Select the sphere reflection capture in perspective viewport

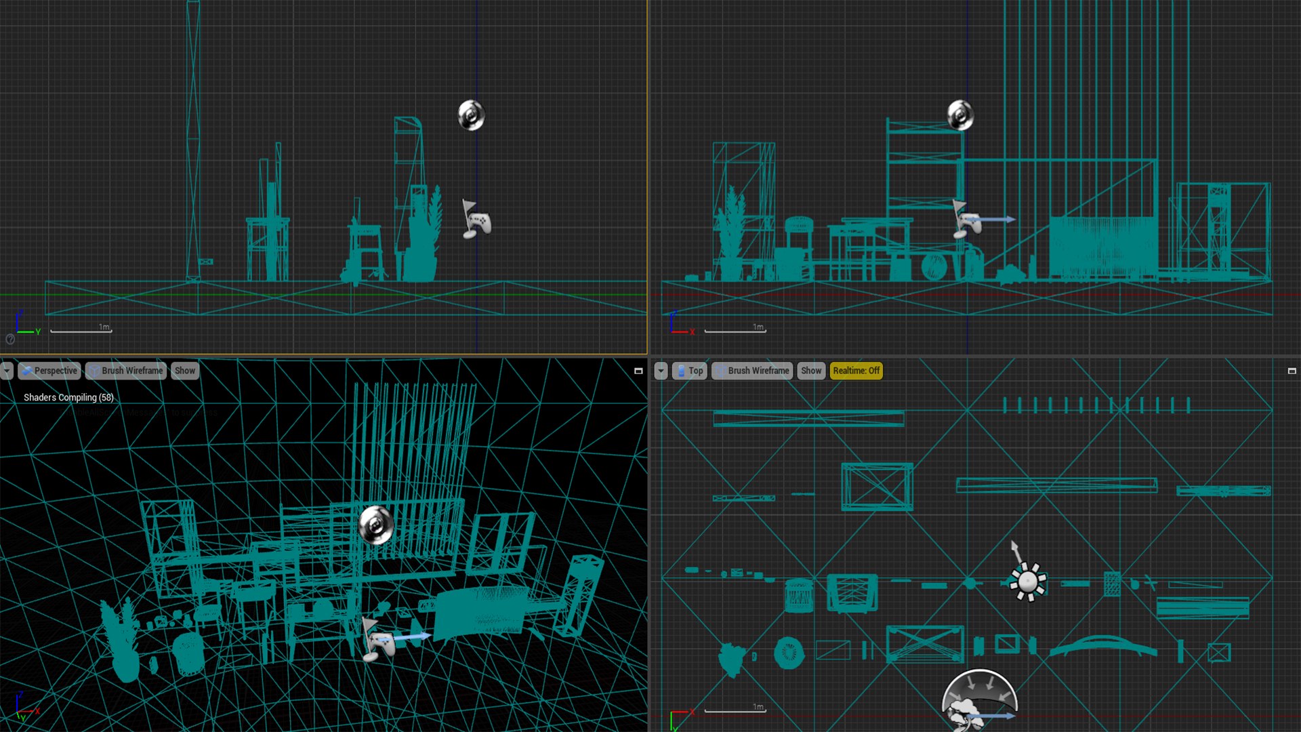pyautogui.click(x=376, y=525)
